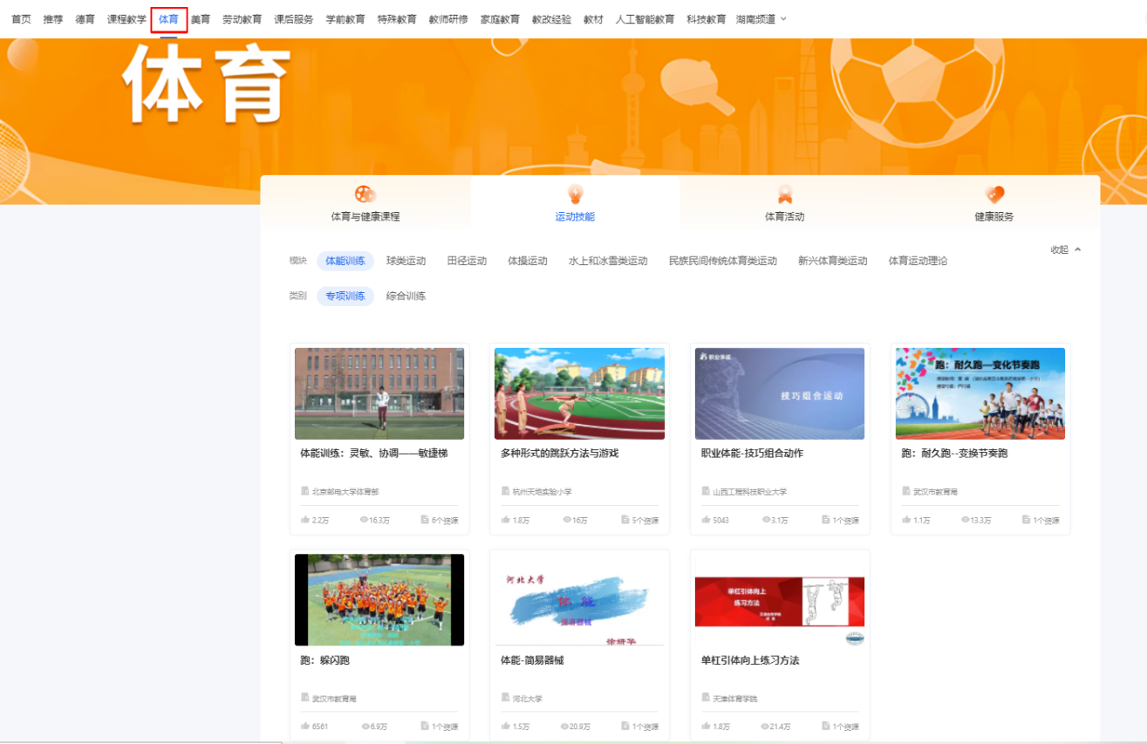The width and height of the screenshot is (1147, 744).
Task: Click views eye icon on 体能-简易器械 card
Action: 565,726
